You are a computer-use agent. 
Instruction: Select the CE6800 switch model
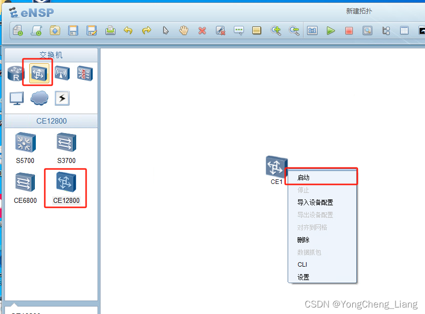click(x=25, y=182)
